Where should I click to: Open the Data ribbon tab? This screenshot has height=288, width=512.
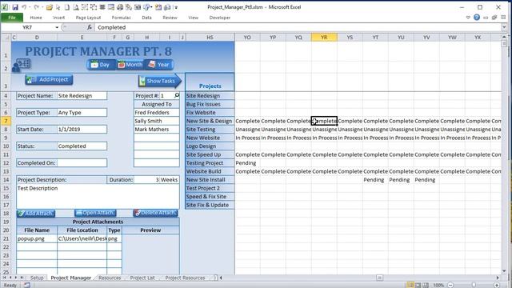pos(146,18)
